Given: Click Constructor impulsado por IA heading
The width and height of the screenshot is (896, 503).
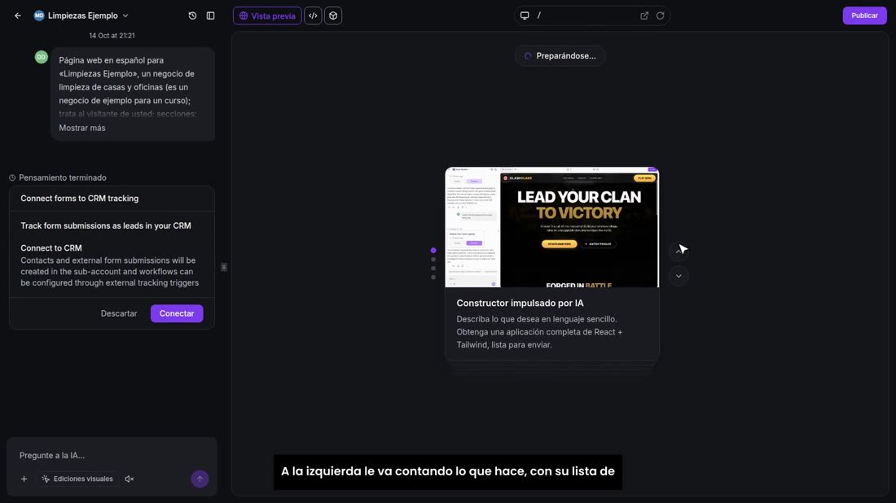Looking at the screenshot, I should tap(520, 303).
